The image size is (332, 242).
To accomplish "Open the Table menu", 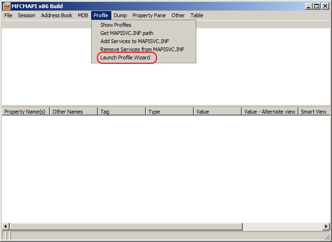I will point(197,15).
